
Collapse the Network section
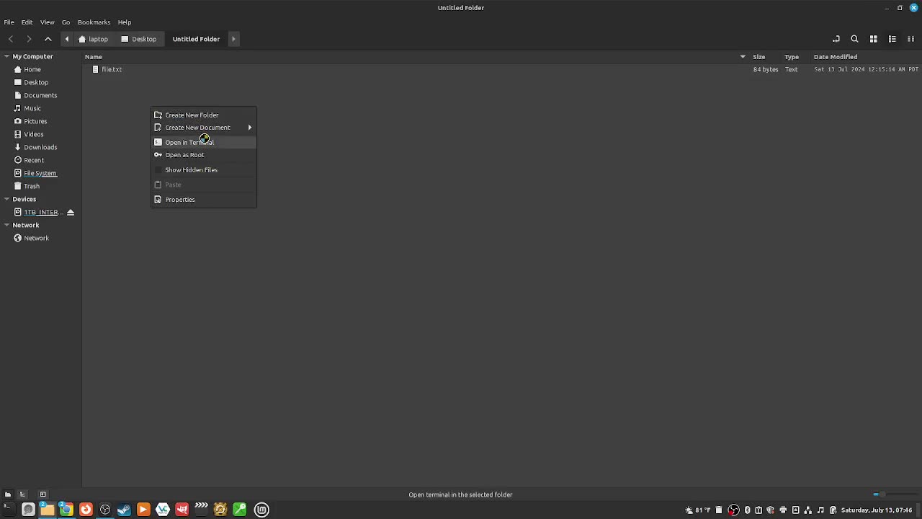[6, 226]
